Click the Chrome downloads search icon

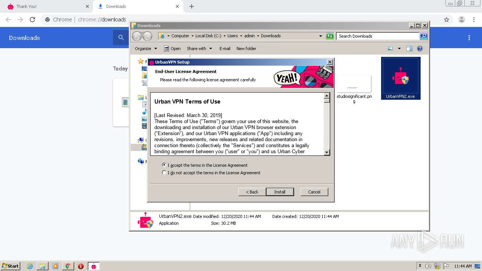coord(121,38)
